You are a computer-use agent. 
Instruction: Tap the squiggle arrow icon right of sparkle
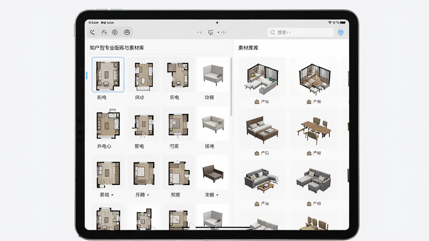[x=224, y=33]
